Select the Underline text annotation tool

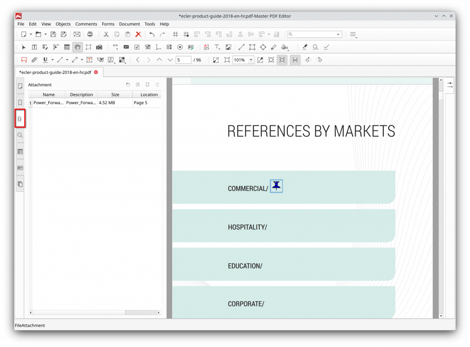[46, 60]
